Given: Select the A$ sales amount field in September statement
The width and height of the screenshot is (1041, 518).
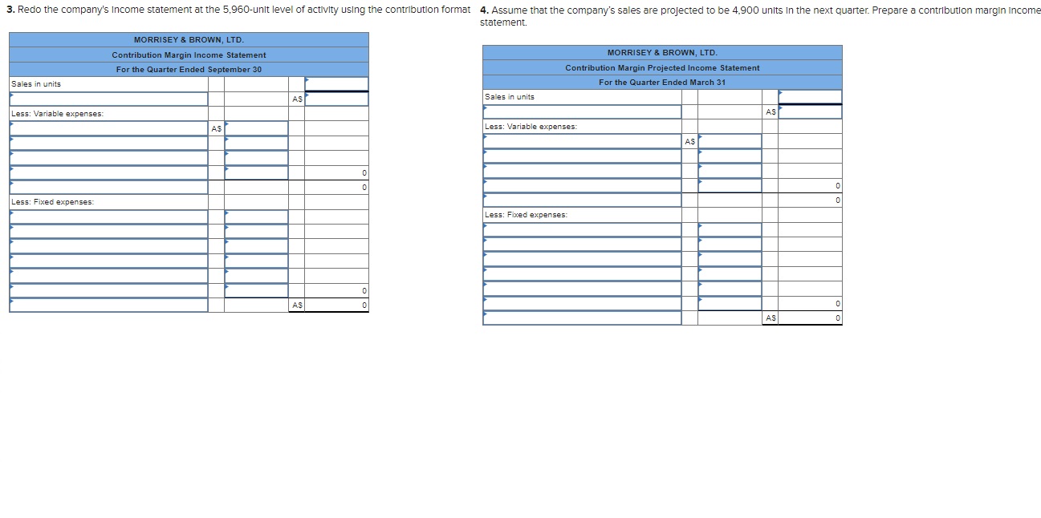Looking at the screenshot, I should 336,99.
